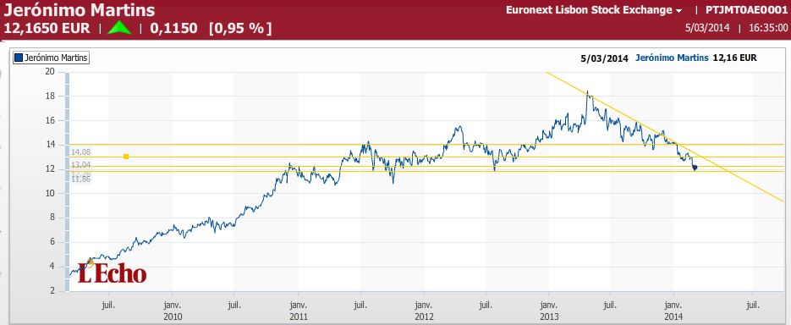Screen dimensions: 791x325
Task: Click the Euronext Lisbon Stock Exchange label
Action: coord(589,10)
